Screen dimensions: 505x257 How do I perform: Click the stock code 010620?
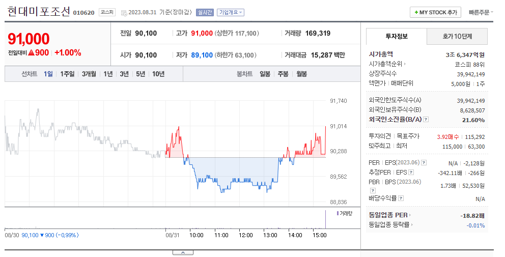[83, 13]
